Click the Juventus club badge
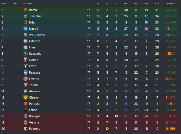 (x=25, y=16)
